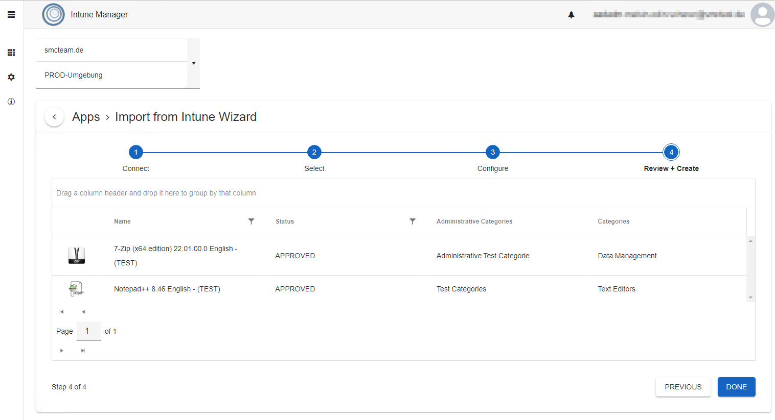This screenshot has width=775, height=420.
Task: Open the Name column filter
Action: coord(251,221)
